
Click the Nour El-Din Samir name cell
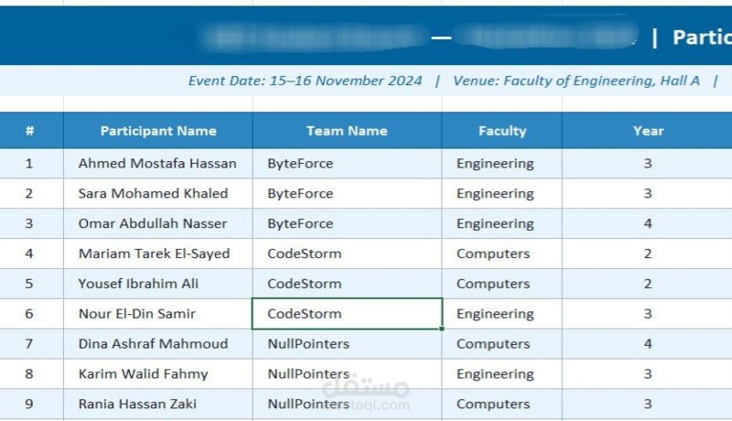coord(137,314)
